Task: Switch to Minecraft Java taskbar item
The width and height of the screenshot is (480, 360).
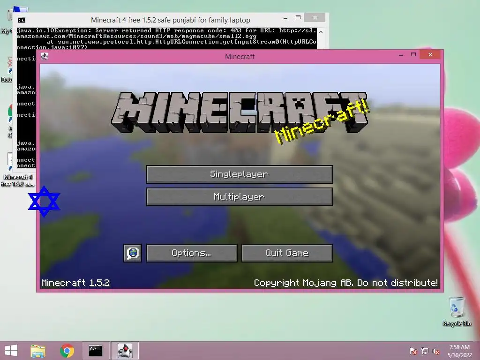Action: click(x=125, y=351)
